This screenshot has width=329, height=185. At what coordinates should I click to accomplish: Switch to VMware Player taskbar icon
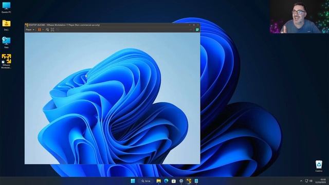[x=189, y=181]
